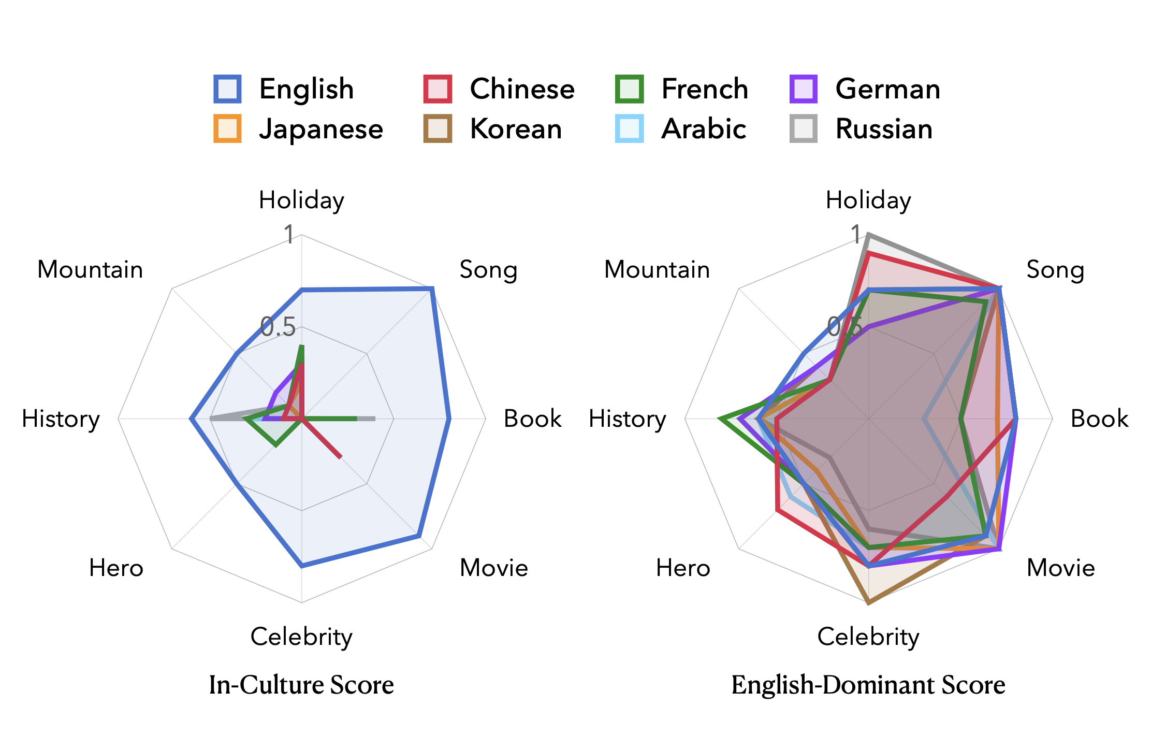Screen dimensions: 1166x749
Task: Click the Arabic light-blue legend swatch
Action: point(630,128)
